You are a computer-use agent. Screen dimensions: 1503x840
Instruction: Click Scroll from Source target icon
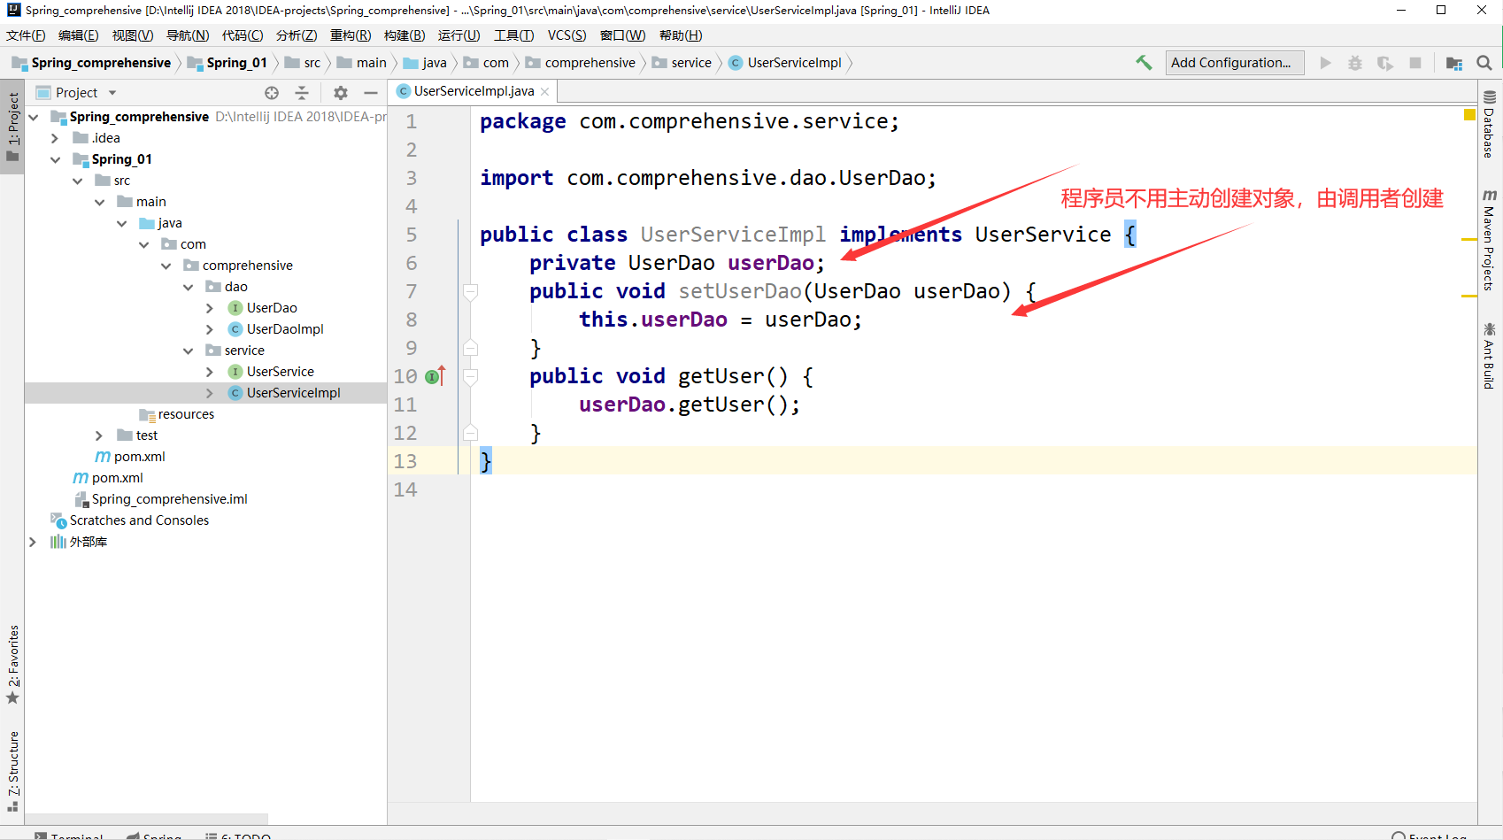272,93
